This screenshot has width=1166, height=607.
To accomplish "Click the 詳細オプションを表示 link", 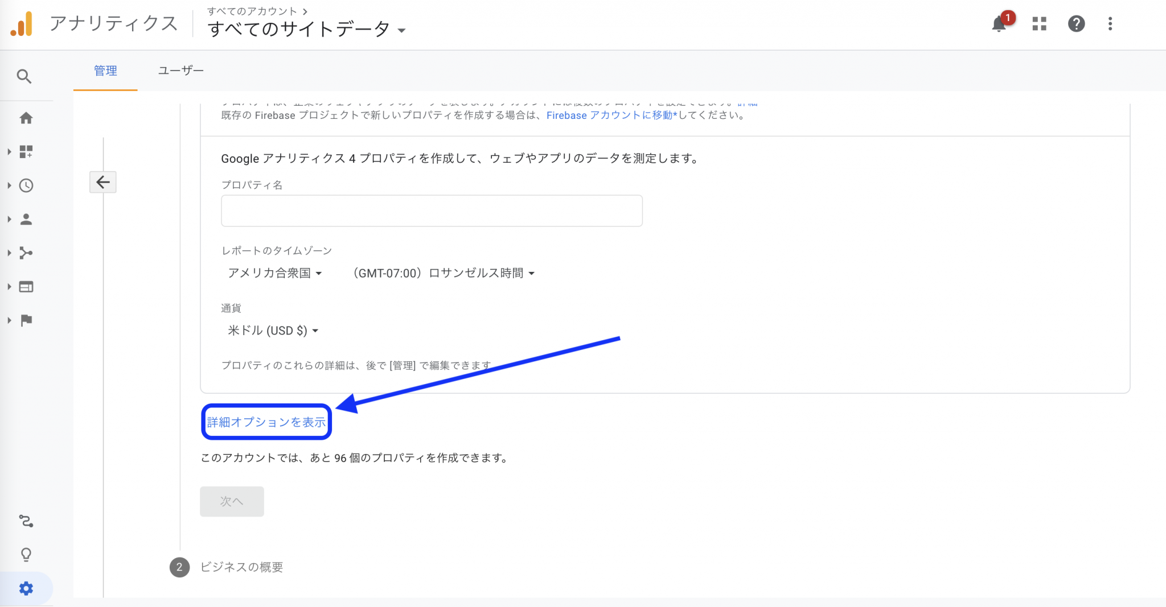I will click(x=266, y=422).
